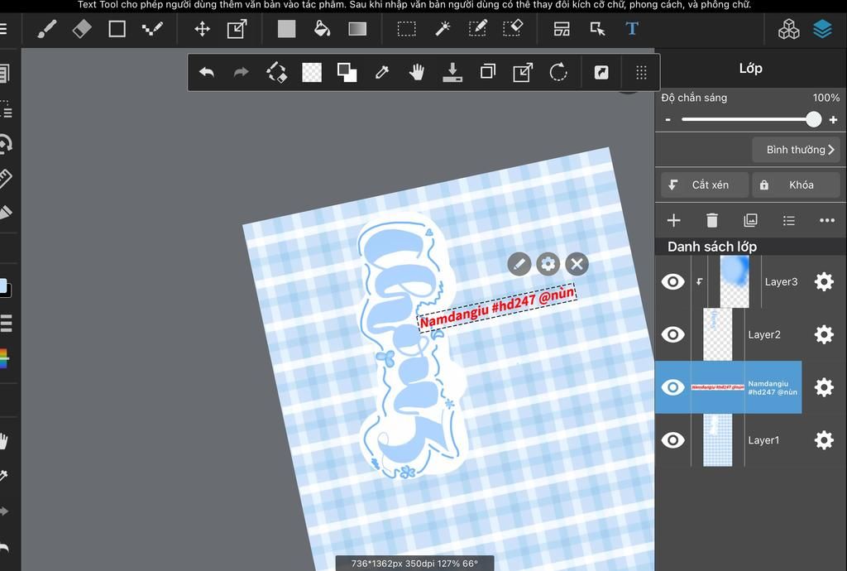Toggle the Khóa layer lock
The height and width of the screenshot is (571, 847).
click(797, 185)
